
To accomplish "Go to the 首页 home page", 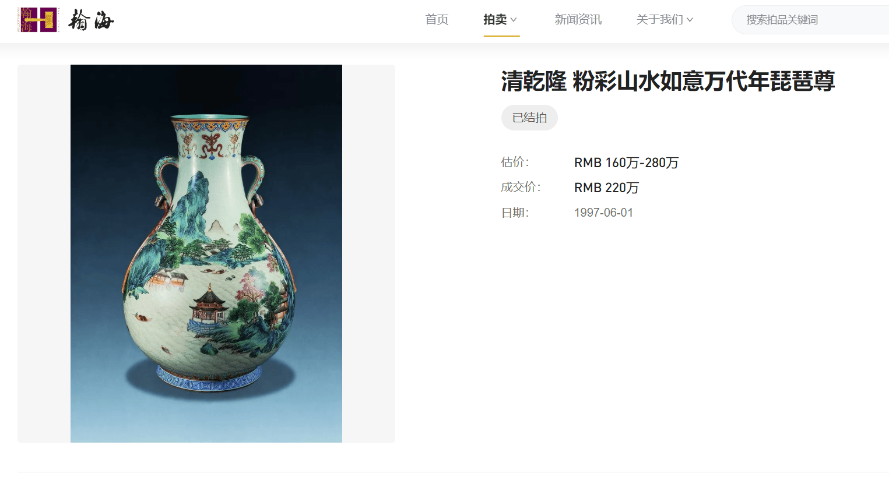I will click(x=437, y=20).
